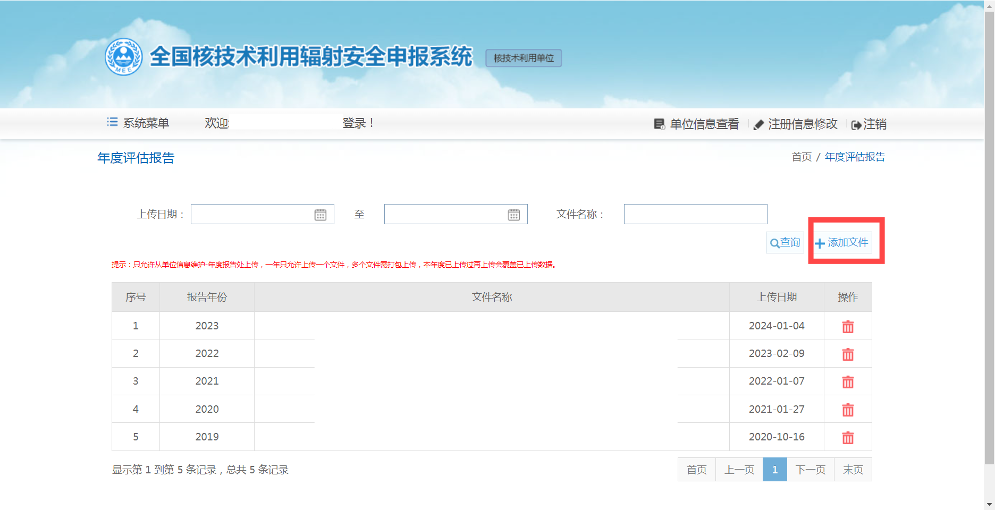Delete the report uploaded 2021-01-27
The image size is (995, 510).
click(848, 410)
